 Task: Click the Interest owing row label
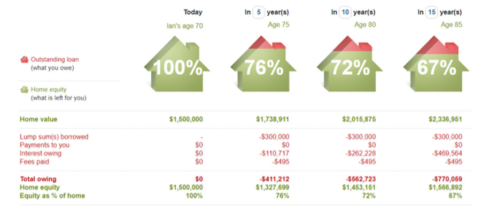pos(41,153)
